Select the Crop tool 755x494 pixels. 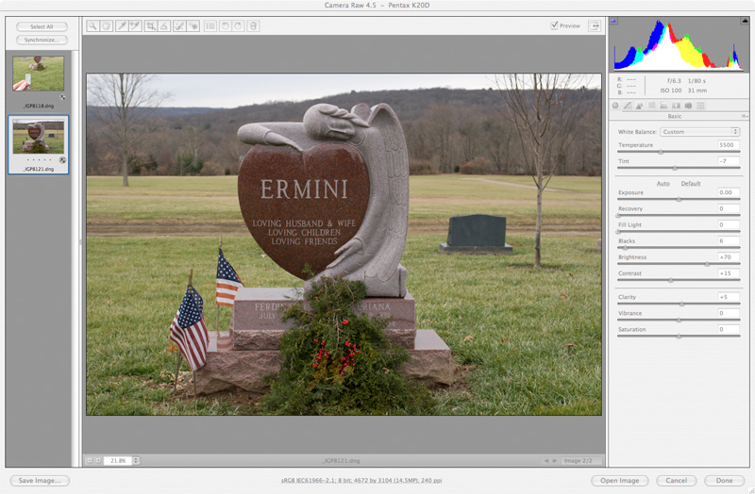(x=150, y=26)
